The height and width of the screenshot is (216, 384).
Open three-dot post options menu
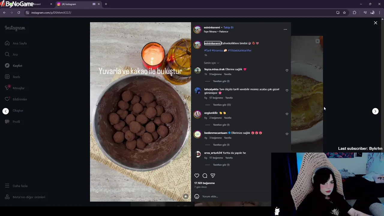tap(285, 29)
